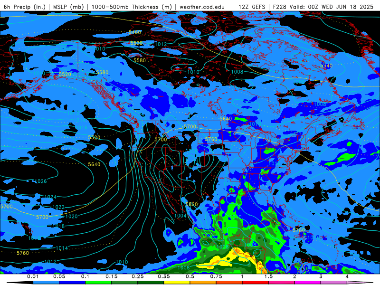Click the 0.35 legend value
380x285 pixels.
pyautogui.click(x=164, y=276)
